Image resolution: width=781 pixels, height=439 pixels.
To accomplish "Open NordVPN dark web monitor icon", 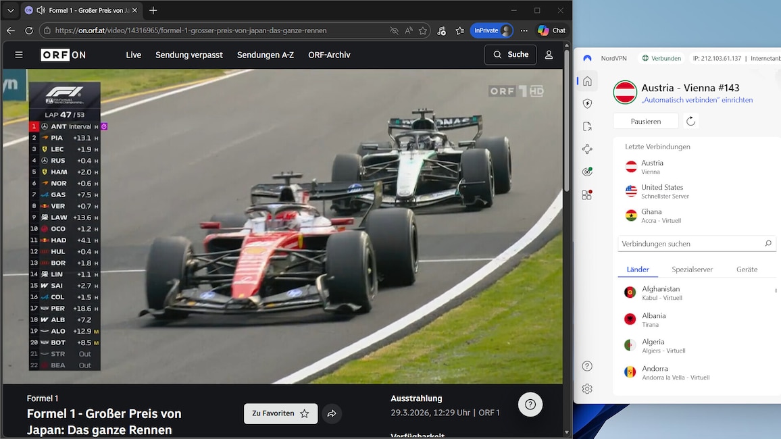I will pyautogui.click(x=587, y=172).
